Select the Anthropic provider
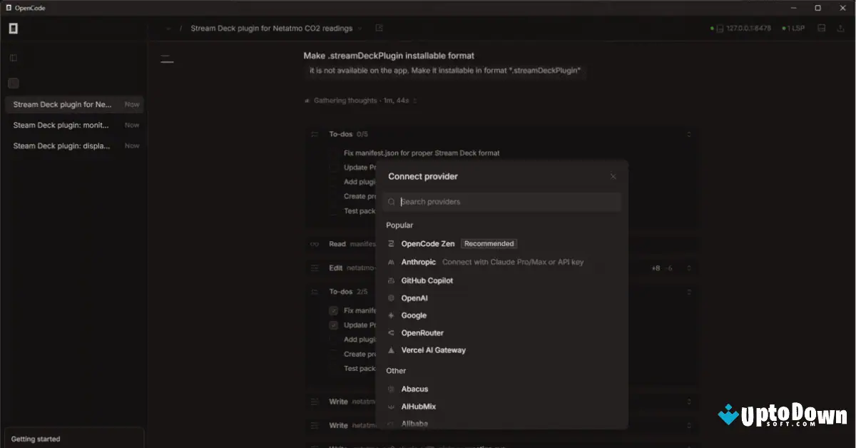Screen dimensions: 856x448 pos(418,262)
